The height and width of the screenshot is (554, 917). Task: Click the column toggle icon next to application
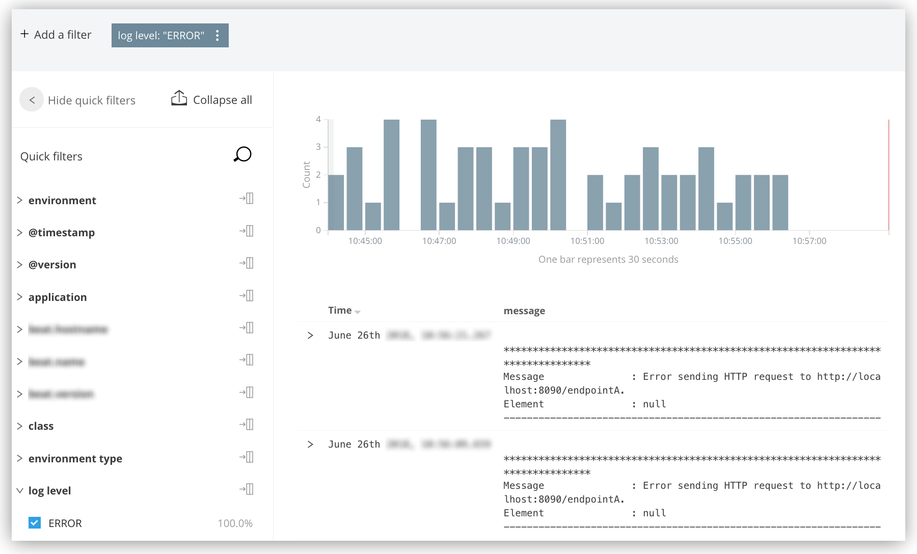coord(246,295)
